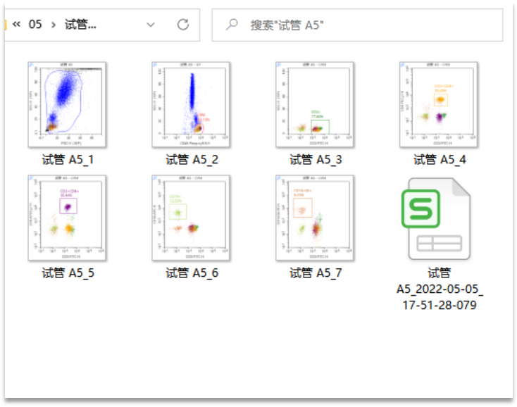Screen dimensions: 517x407
Task: Click the filename label 试管 A5_2
Action: 192,160
